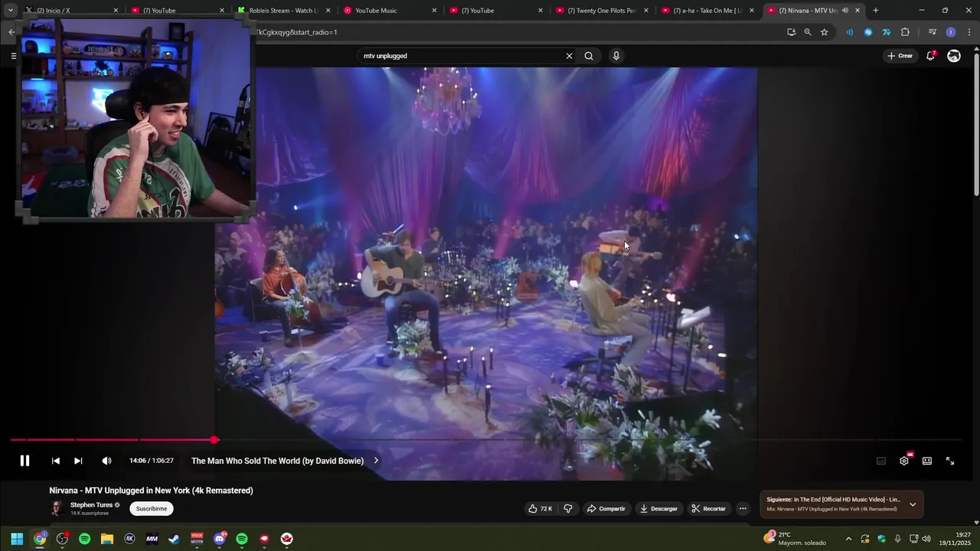Pause the video with the pause button
The width and height of the screenshot is (980, 551).
pyautogui.click(x=24, y=461)
